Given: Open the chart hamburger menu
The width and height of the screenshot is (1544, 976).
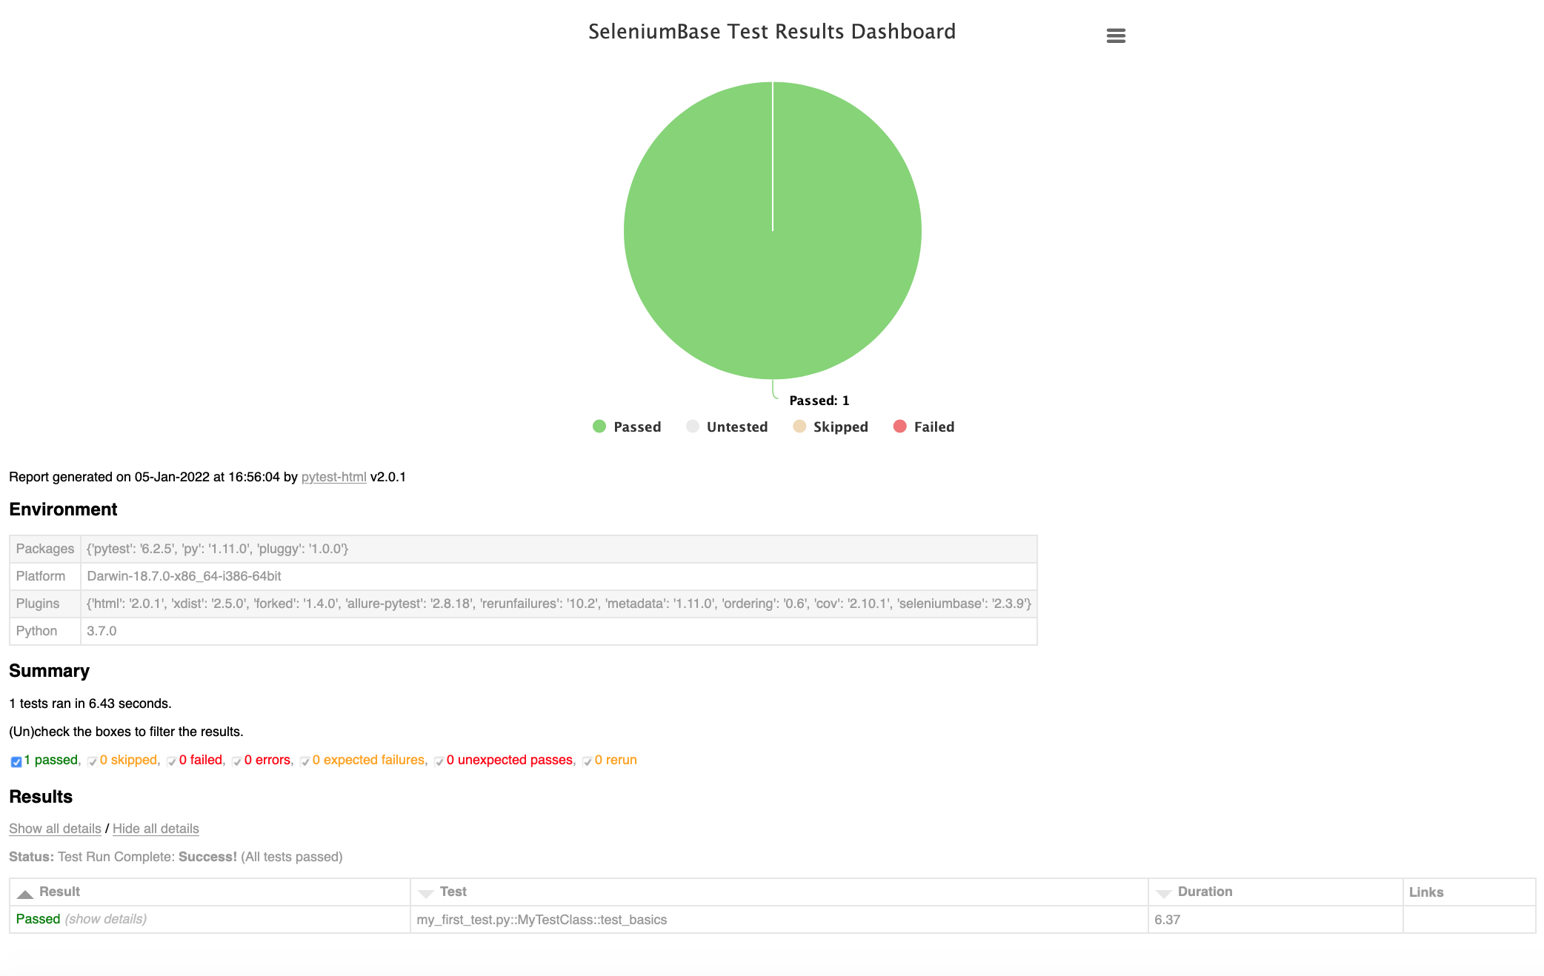Looking at the screenshot, I should 1115,35.
